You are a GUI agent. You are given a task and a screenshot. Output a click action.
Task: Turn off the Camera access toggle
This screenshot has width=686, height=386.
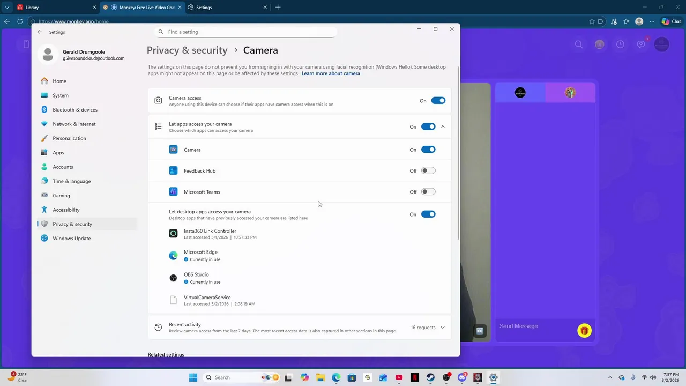coord(438,101)
